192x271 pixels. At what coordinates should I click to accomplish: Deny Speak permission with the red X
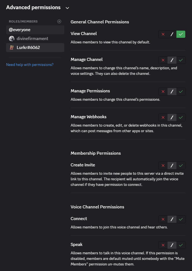point(163,245)
